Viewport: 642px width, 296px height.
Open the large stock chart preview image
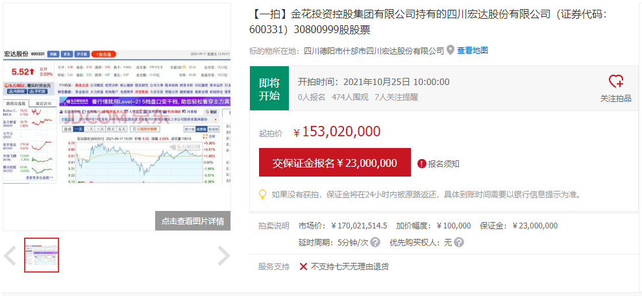pos(117,117)
